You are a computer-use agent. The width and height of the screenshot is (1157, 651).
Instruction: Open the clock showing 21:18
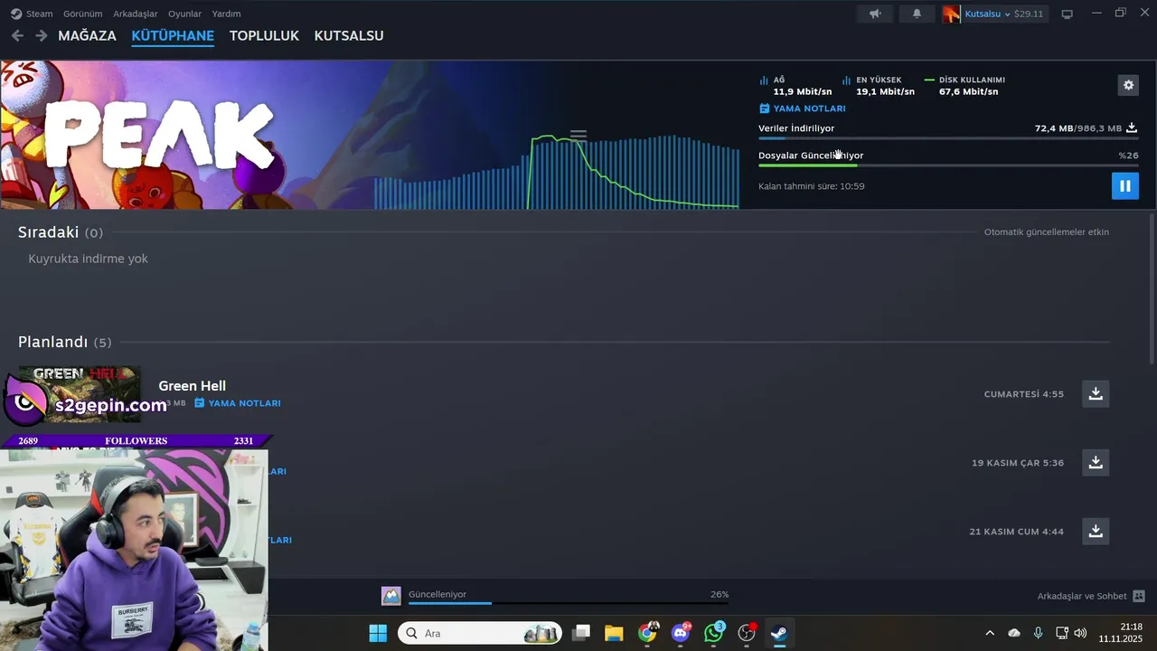pos(1121,633)
